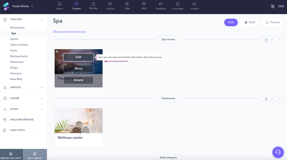287x160 pixels.
Task: Open the Concierge chat icon
Action: coord(177,4)
